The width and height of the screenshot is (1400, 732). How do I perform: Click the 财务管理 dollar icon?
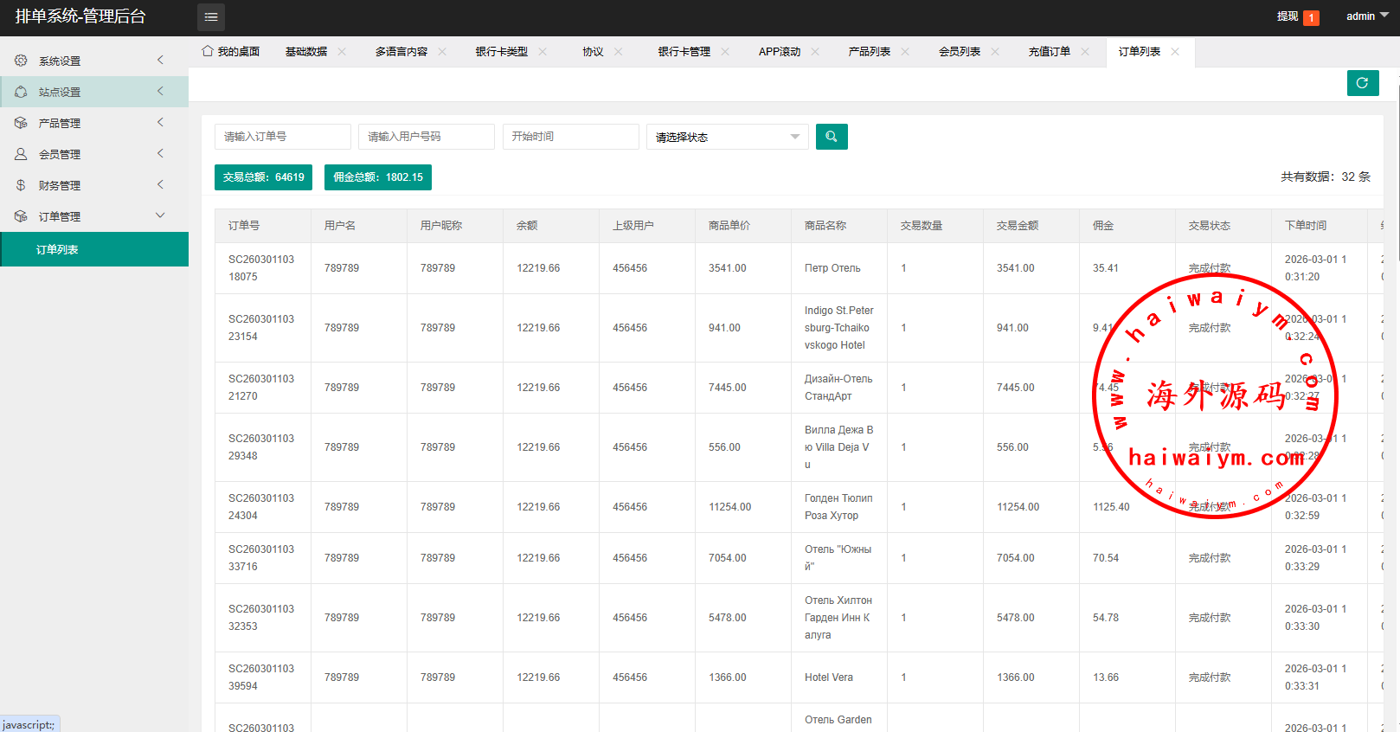click(x=21, y=185)
